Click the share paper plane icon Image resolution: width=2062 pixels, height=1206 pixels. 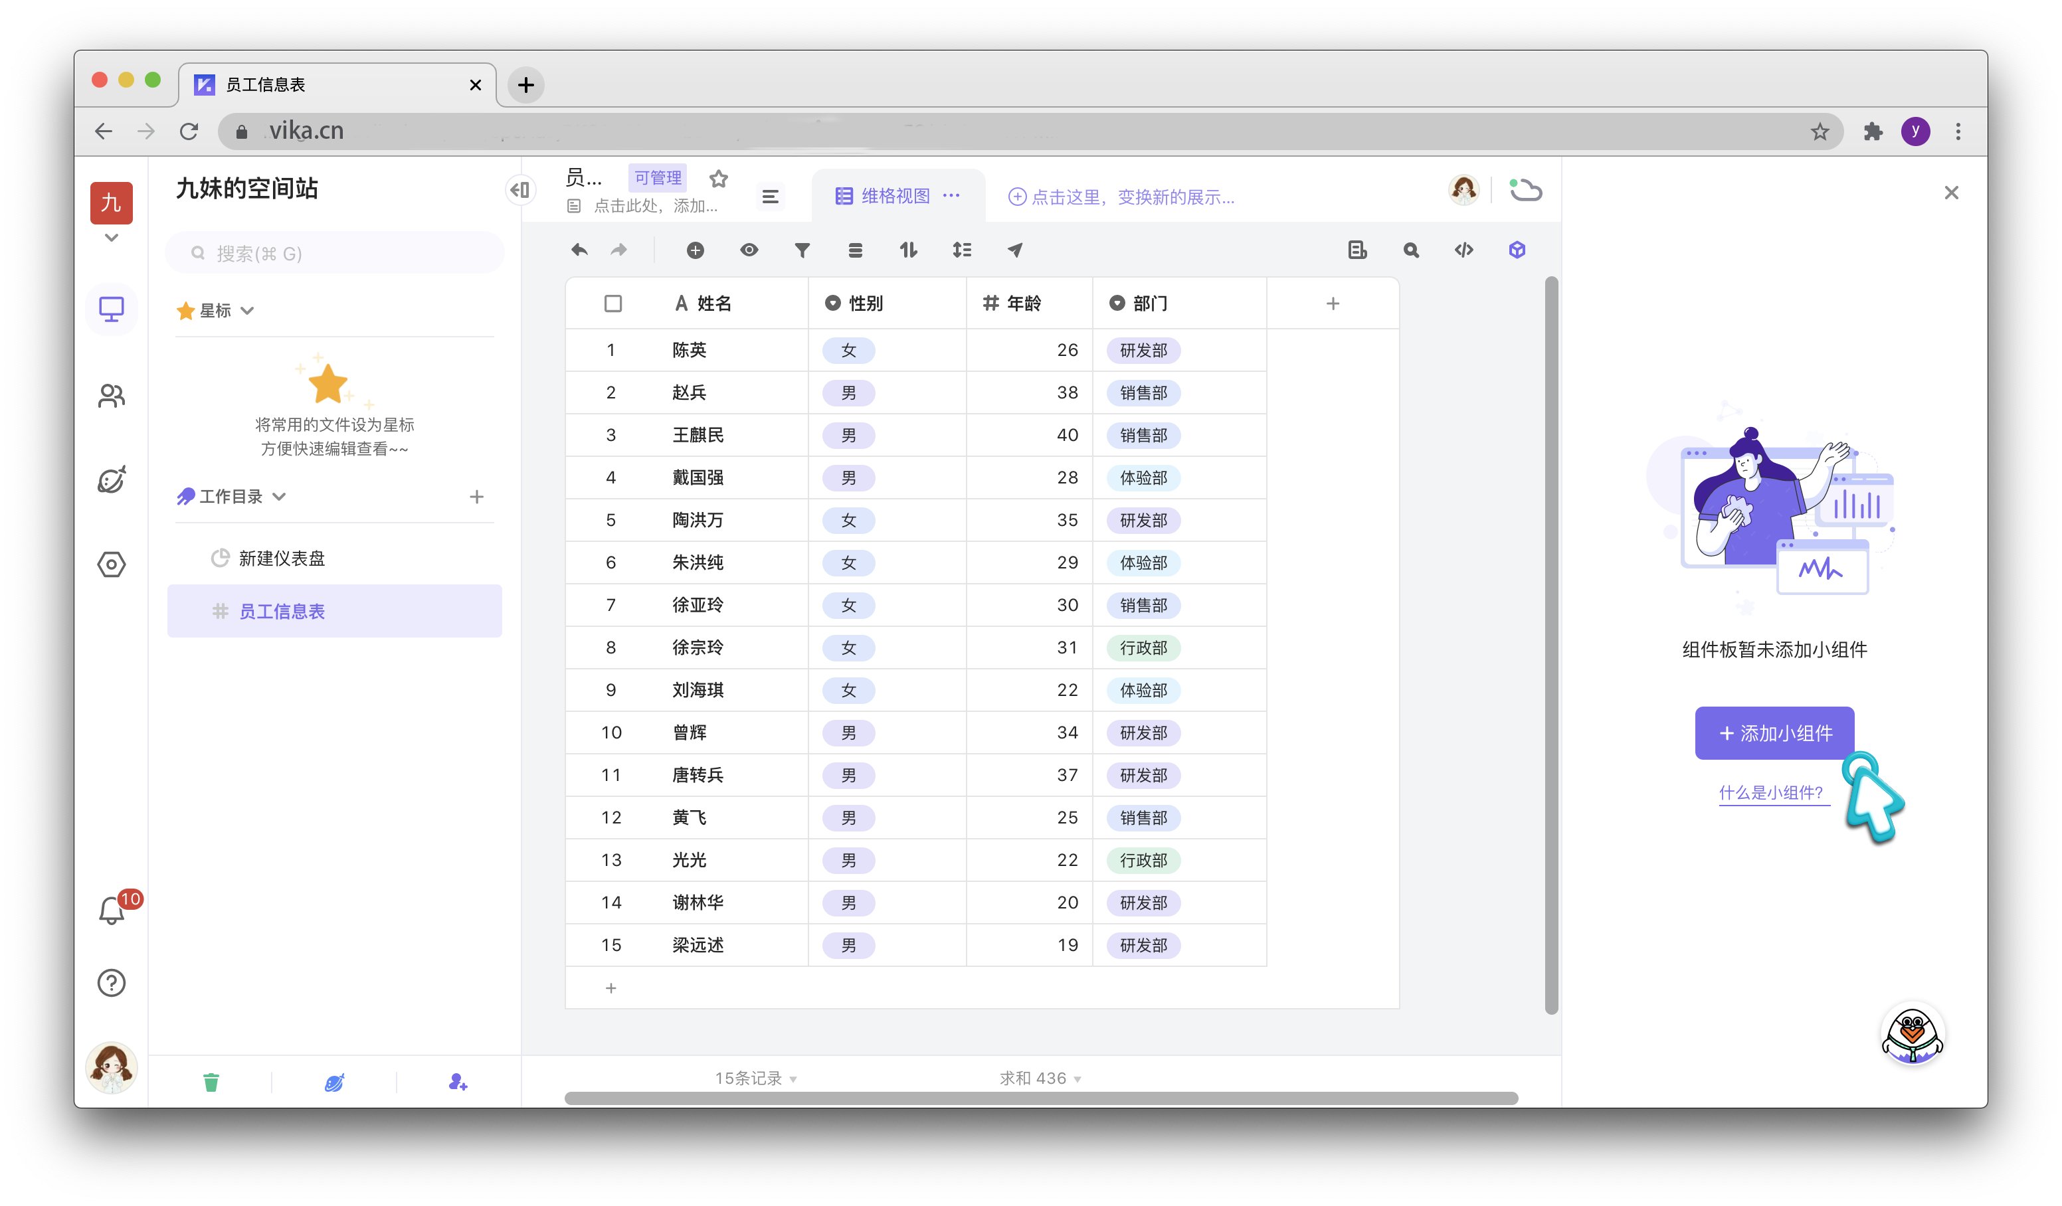[1014, 250]
